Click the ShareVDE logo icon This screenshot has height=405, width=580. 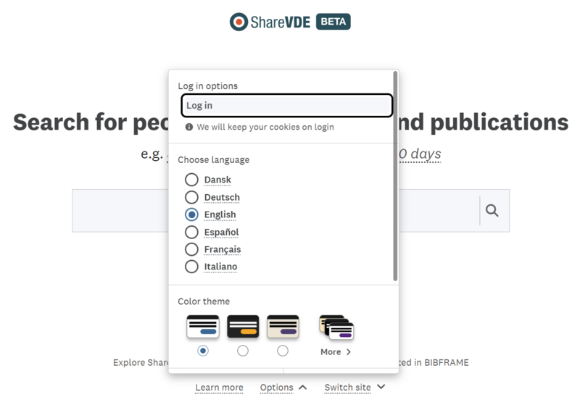point(239,22)
